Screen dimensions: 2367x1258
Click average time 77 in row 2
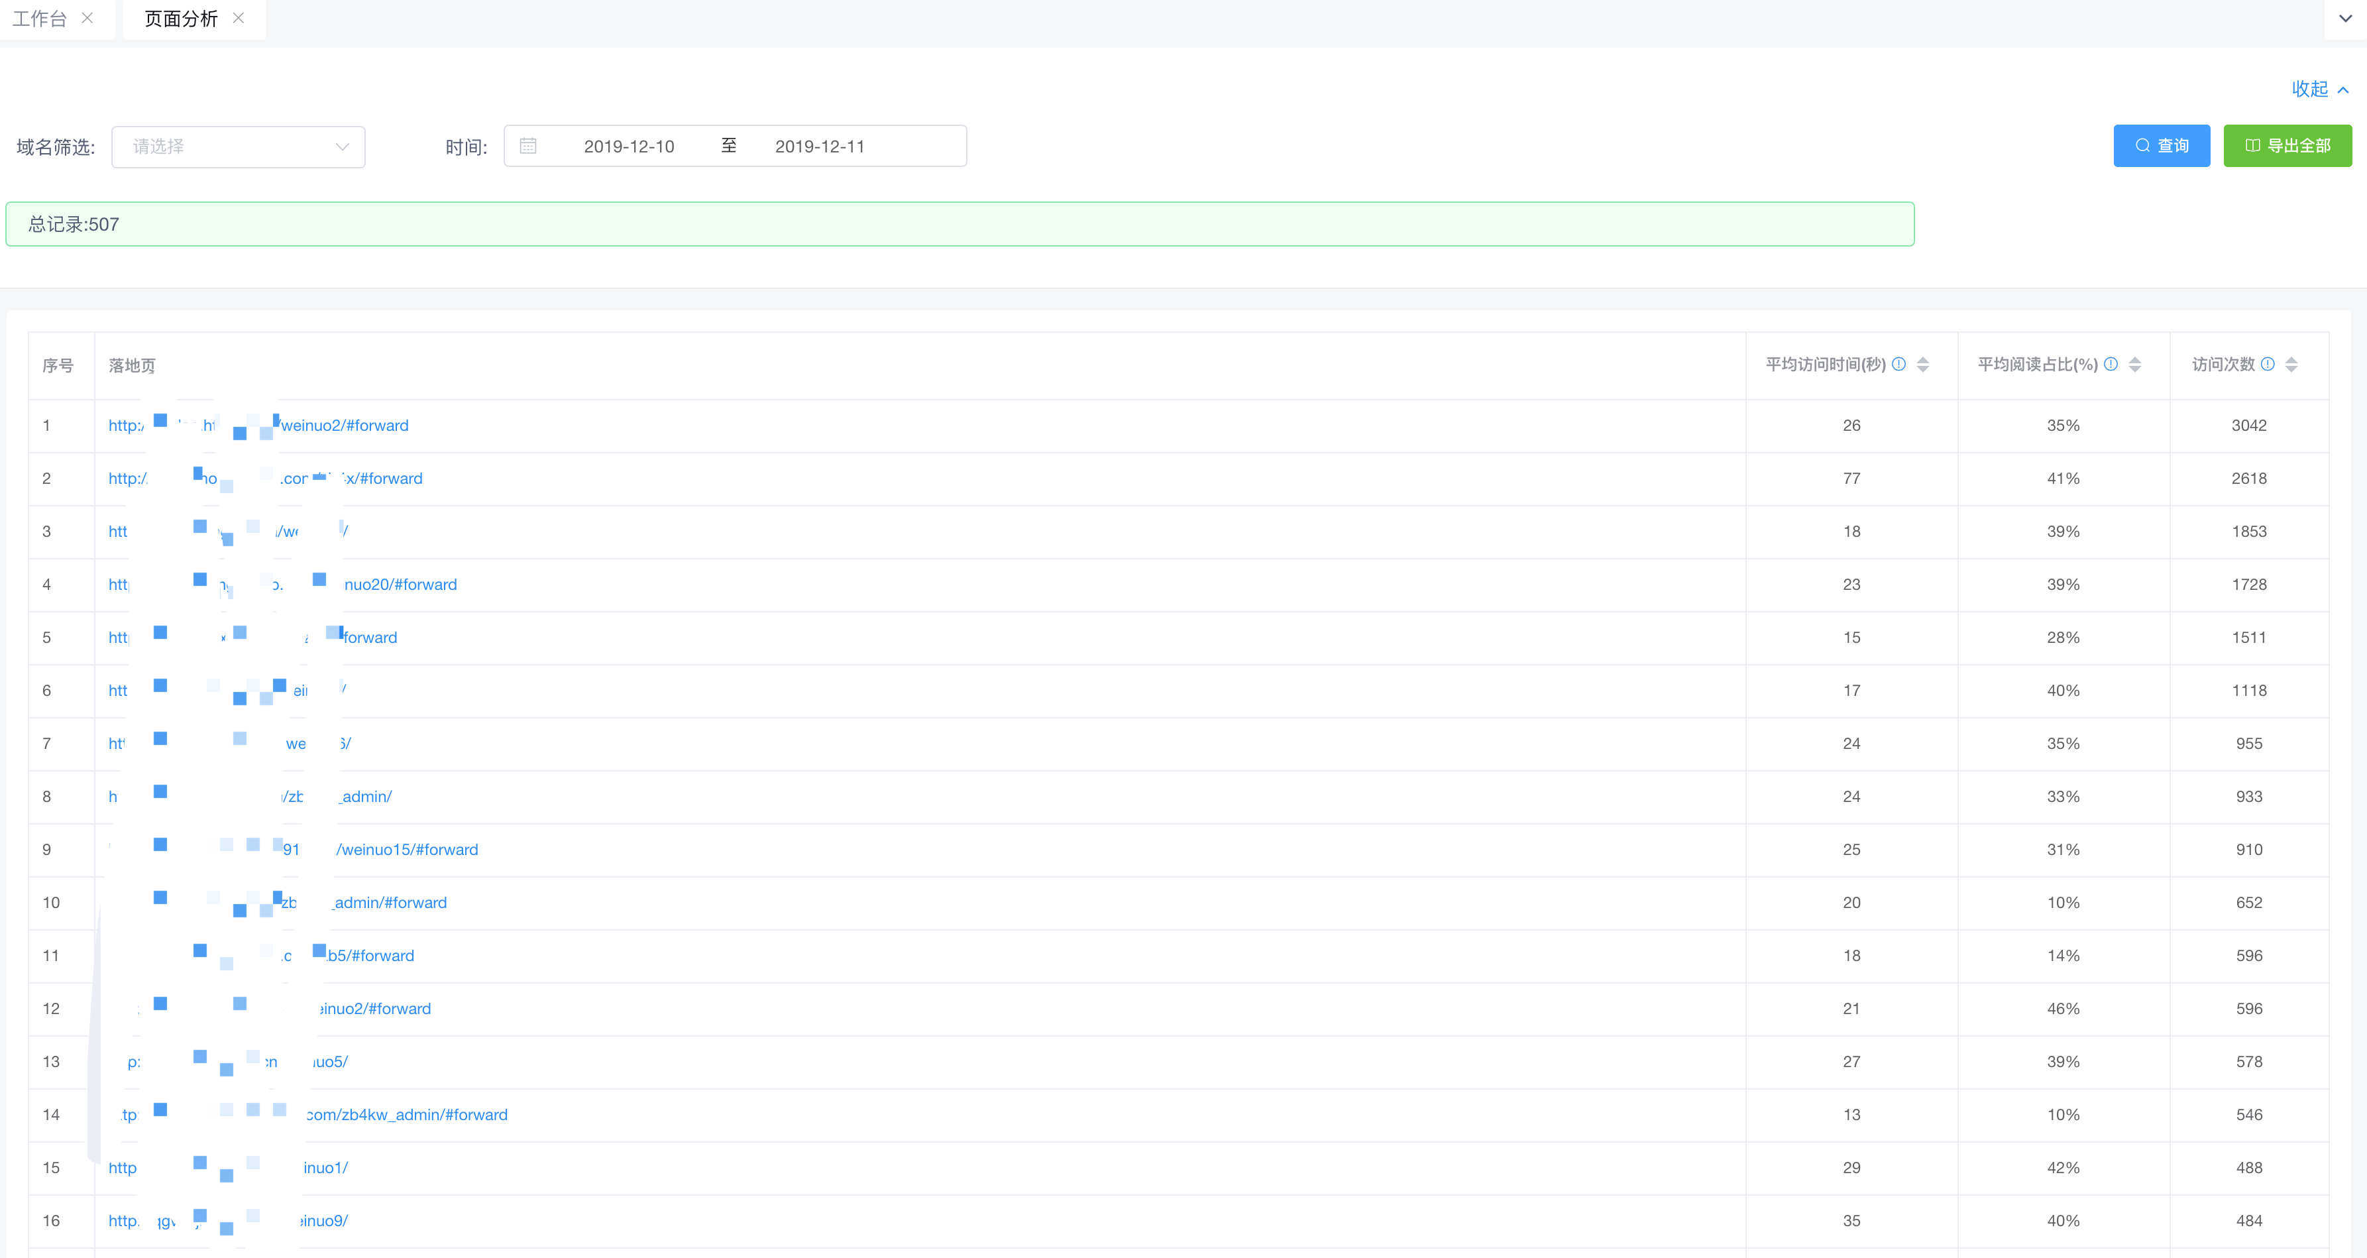click(x=1851, y=479)
